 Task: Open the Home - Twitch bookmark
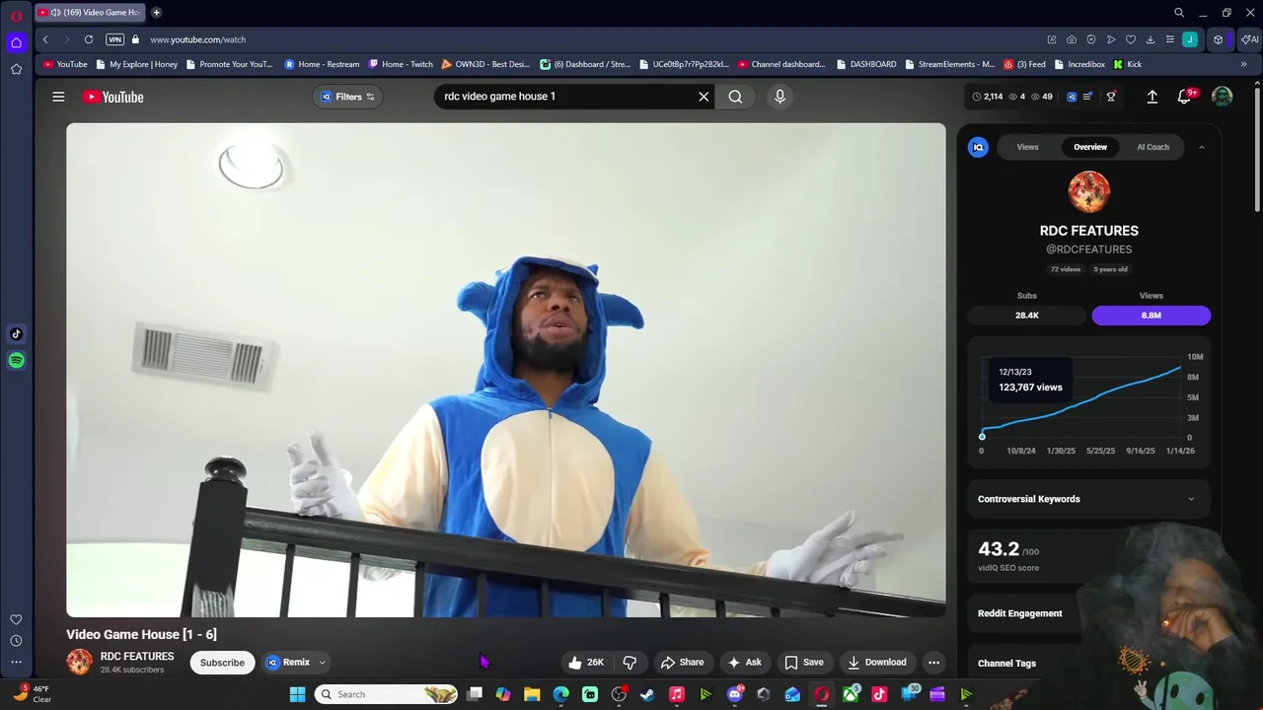pyautogui.click(x=401, y=64)
